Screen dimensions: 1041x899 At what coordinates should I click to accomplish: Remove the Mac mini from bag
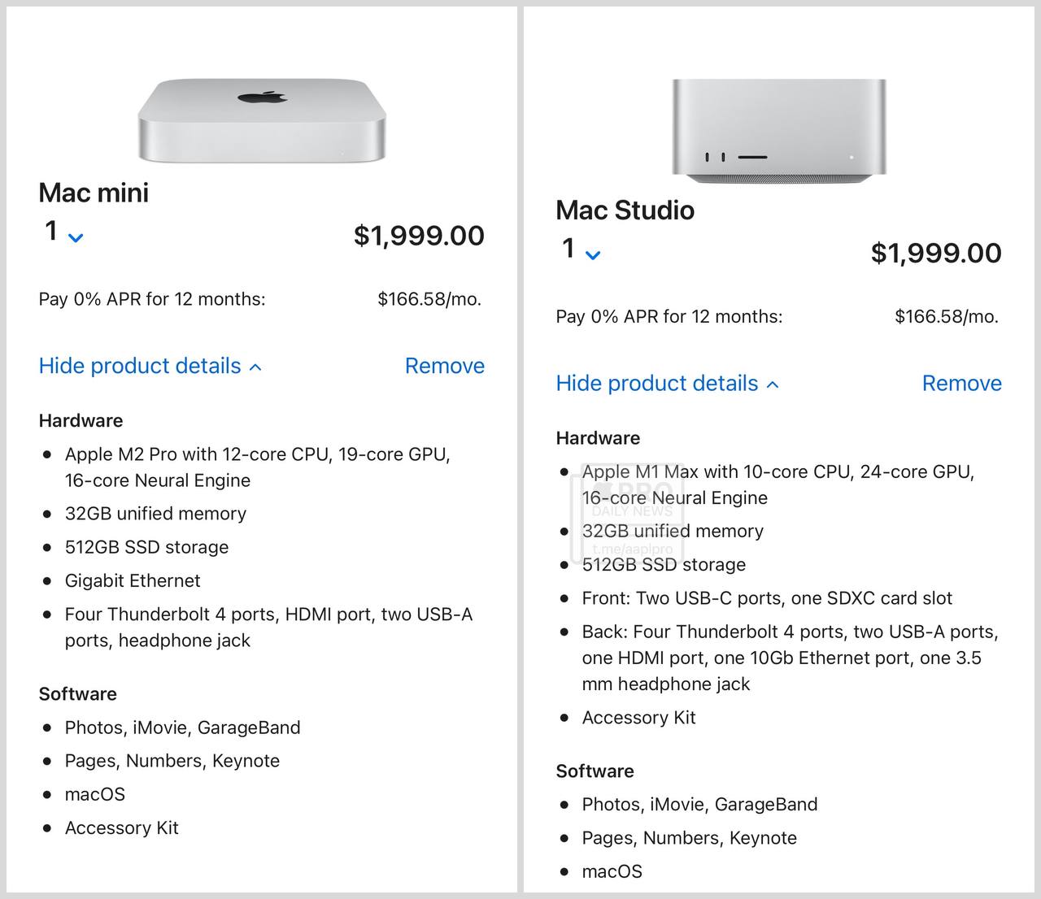coord(444,366)
